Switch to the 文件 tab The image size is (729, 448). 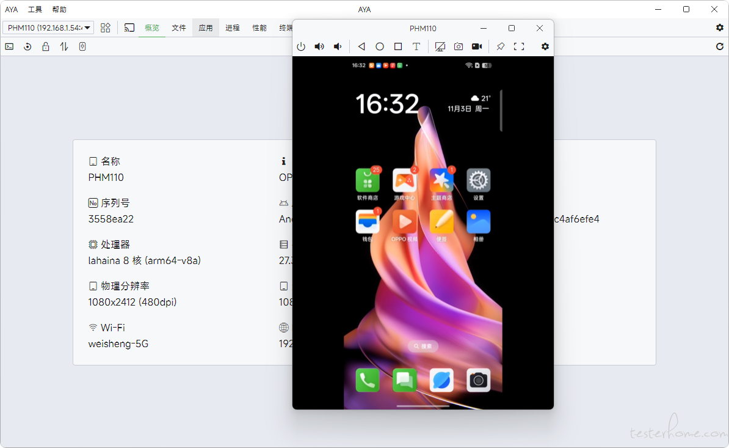pos(179,28)
